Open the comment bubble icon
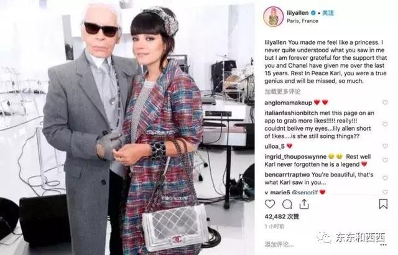Viewport: 398px width, 255px height. point(287,204)
